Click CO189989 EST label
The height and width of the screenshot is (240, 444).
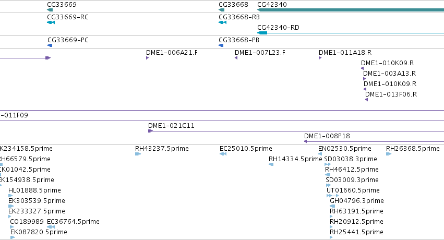coord(27,222)
